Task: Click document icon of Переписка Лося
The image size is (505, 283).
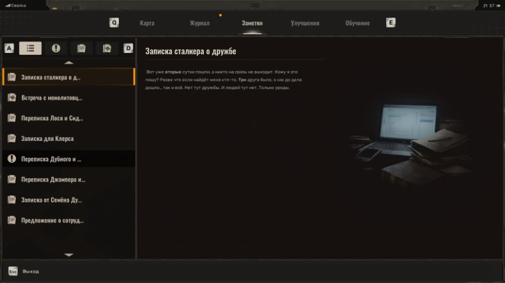Action: [x=12, y=118]
